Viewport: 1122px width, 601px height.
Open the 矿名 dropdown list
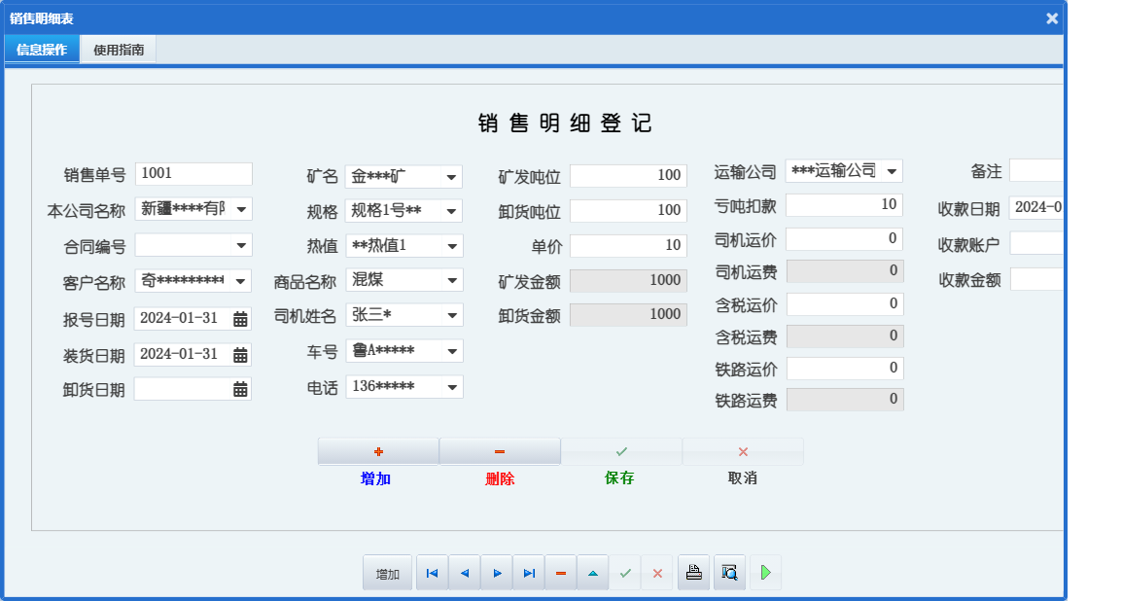tap(451, 175)
